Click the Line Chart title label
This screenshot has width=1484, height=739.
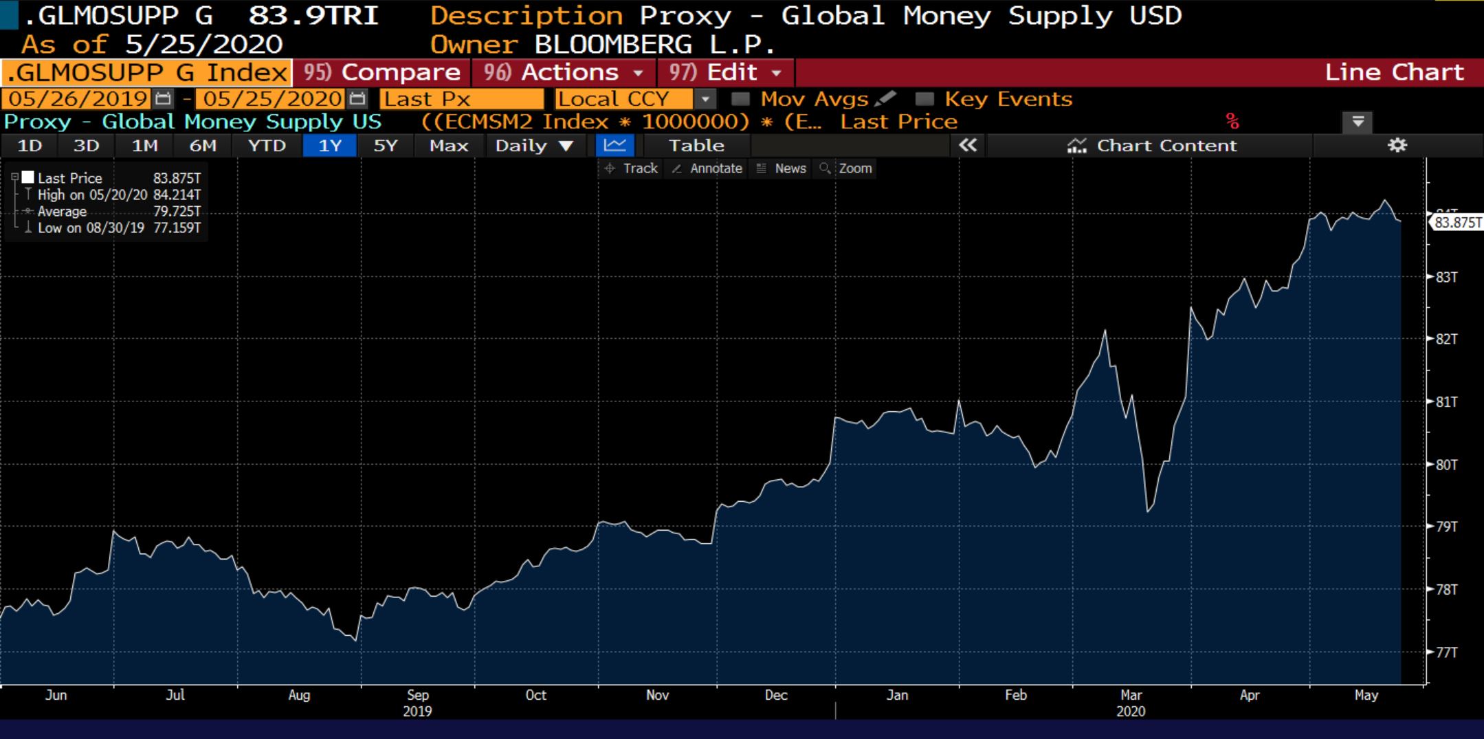point(1394,72)
